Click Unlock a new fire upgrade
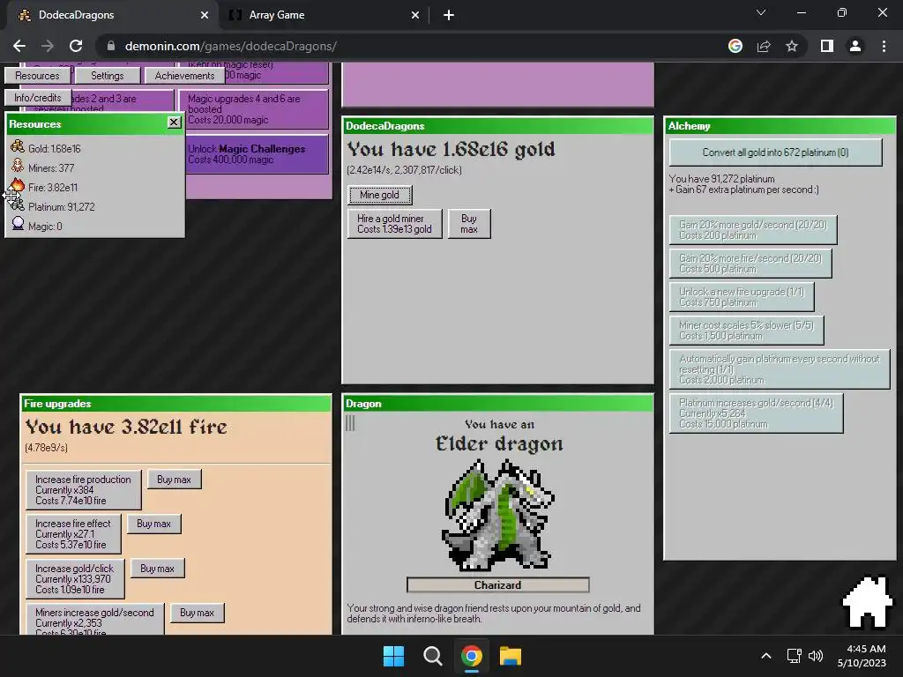Viewport: 903px width, 677px height. coord(741,296)
